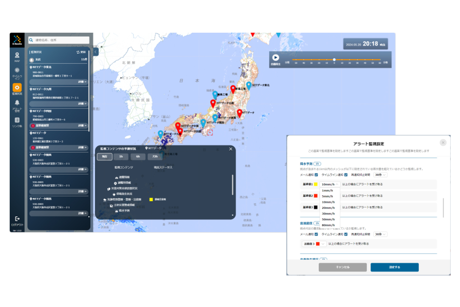Open 再通知抑止時間 30分 dropdown for 降水予測
The height and width of the screenshot is (307, 460).
[x=380, y=175]
